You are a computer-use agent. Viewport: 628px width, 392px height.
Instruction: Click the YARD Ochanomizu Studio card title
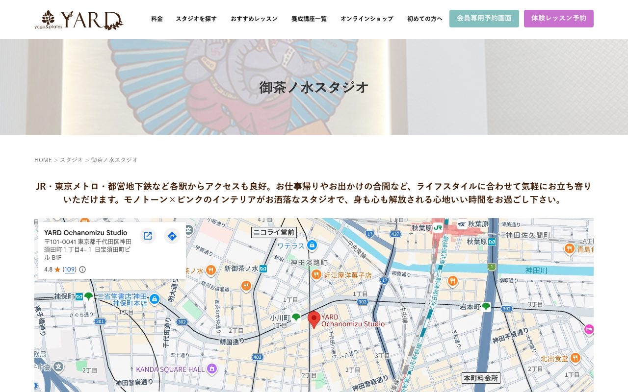[x=86, y=233]
